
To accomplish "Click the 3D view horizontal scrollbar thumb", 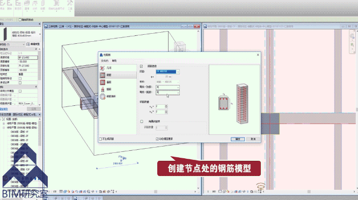I will [x=156, y=191].
